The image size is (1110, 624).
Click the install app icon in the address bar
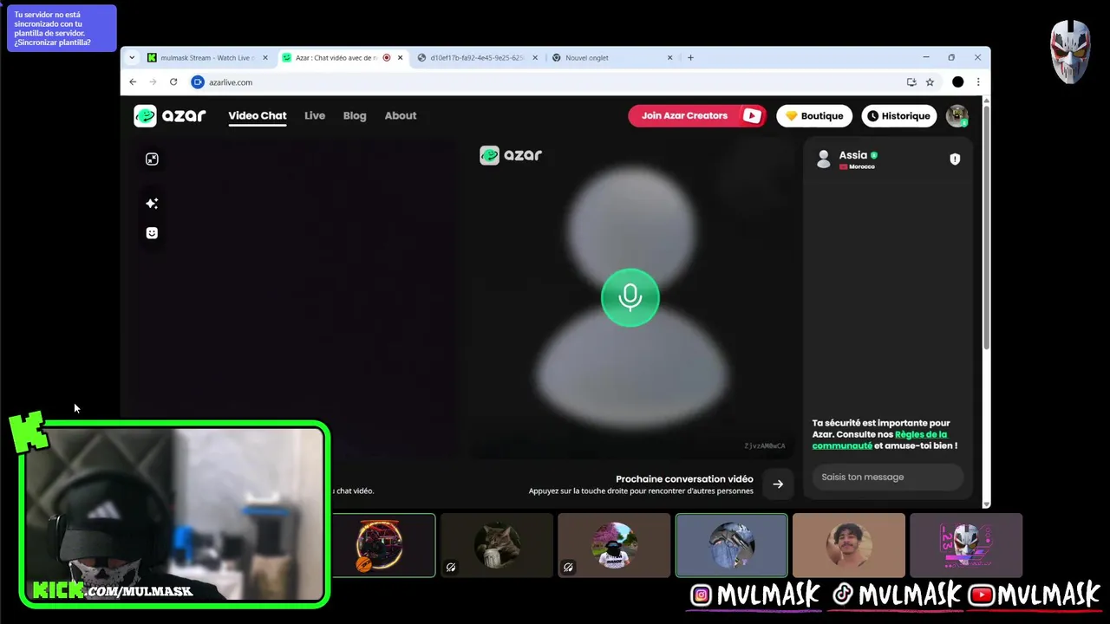point(911,82)
